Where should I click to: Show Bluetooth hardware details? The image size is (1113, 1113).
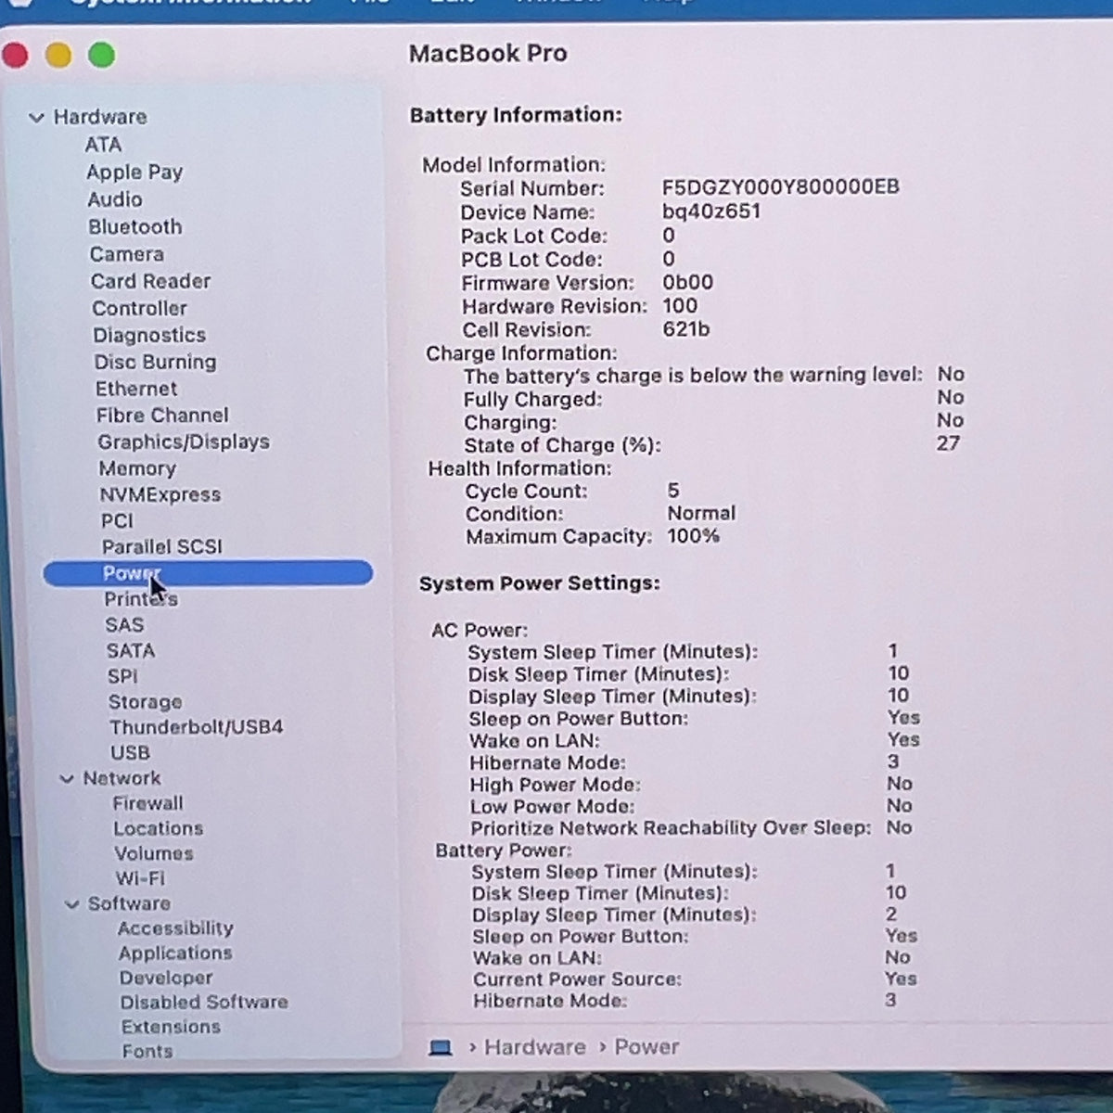coord(135,227)
